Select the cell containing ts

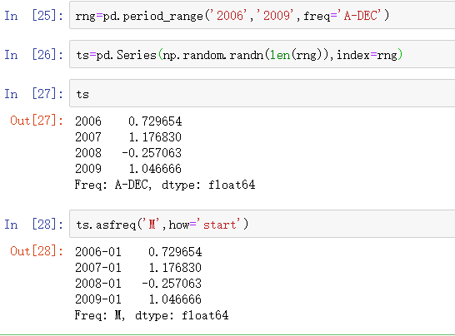(x=262, y=93)
